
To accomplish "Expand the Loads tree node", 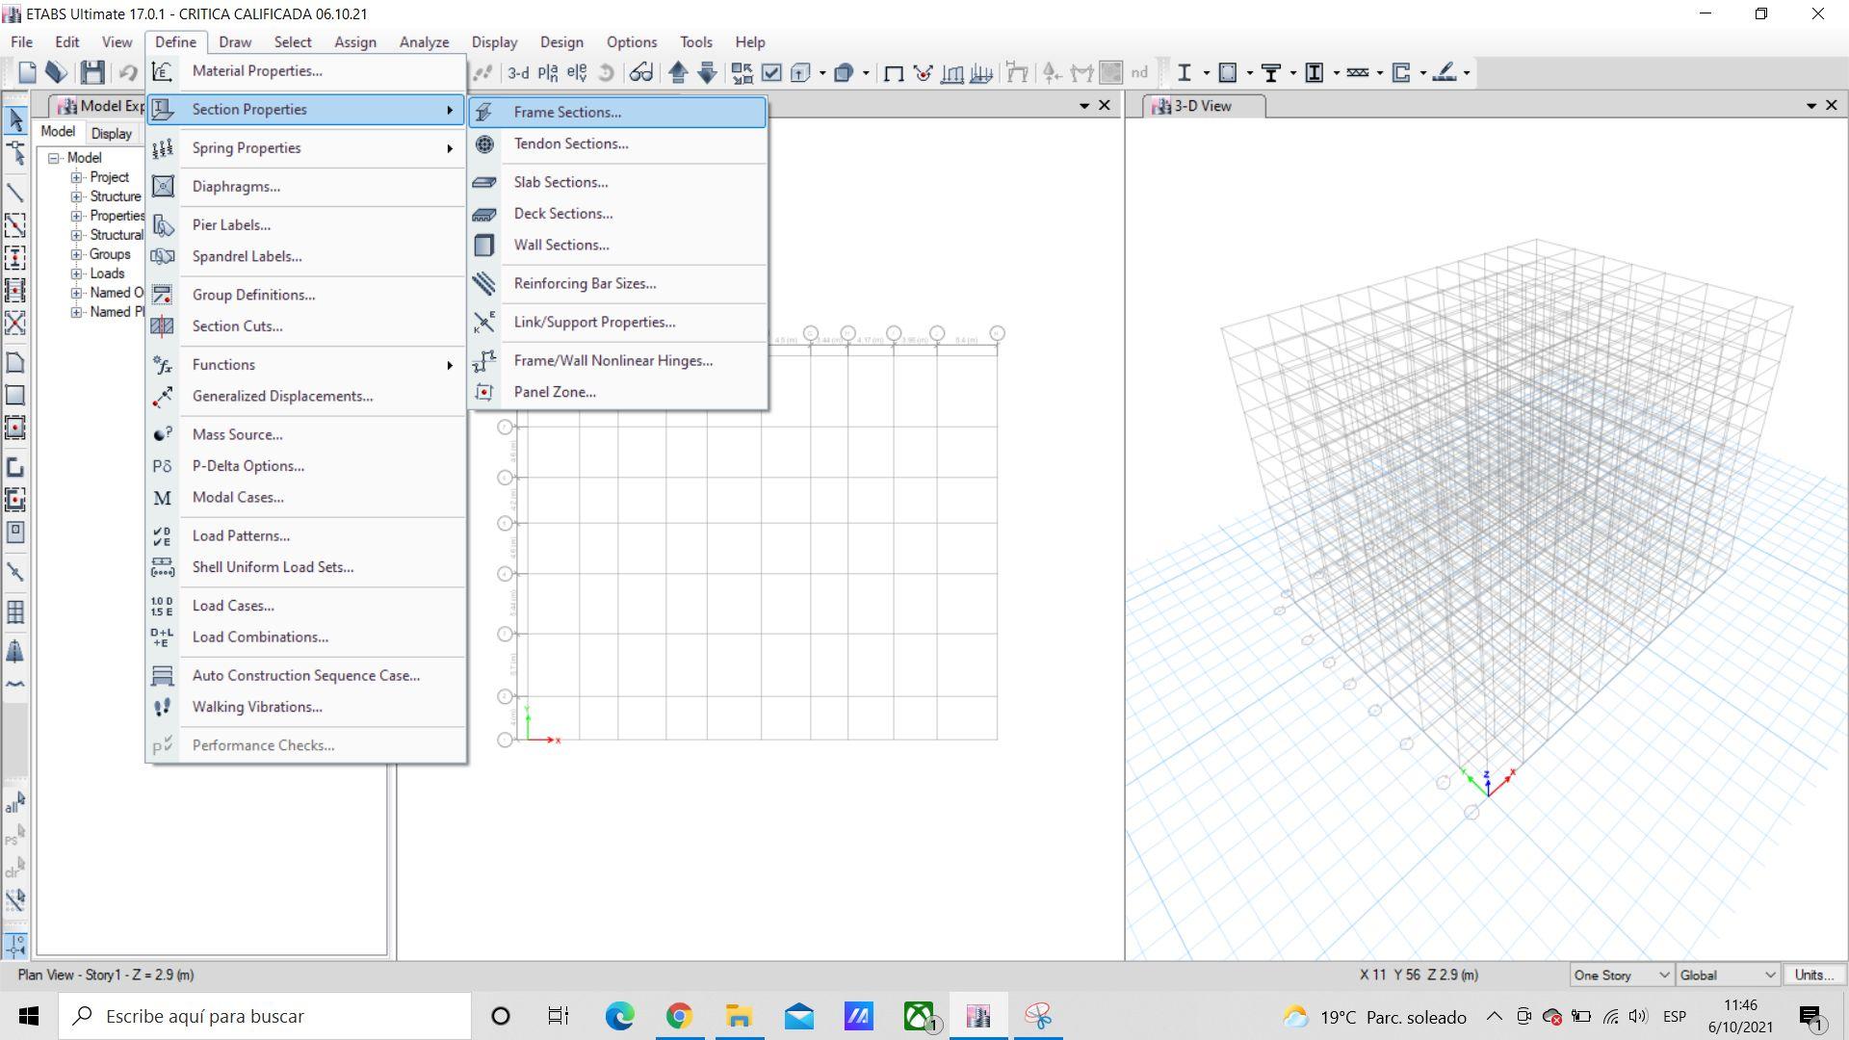I will [76, 273].
